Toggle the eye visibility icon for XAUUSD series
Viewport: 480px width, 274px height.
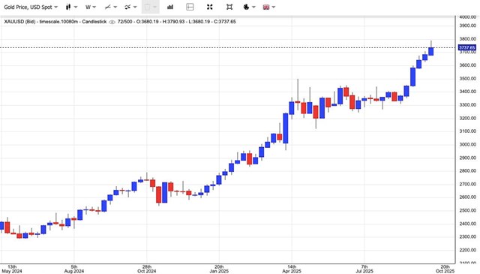pyautogui.click(x=112, y=22)
